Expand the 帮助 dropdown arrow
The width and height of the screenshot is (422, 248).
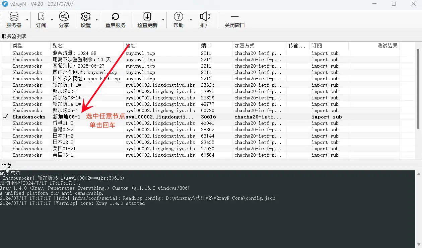pos(191,20)
